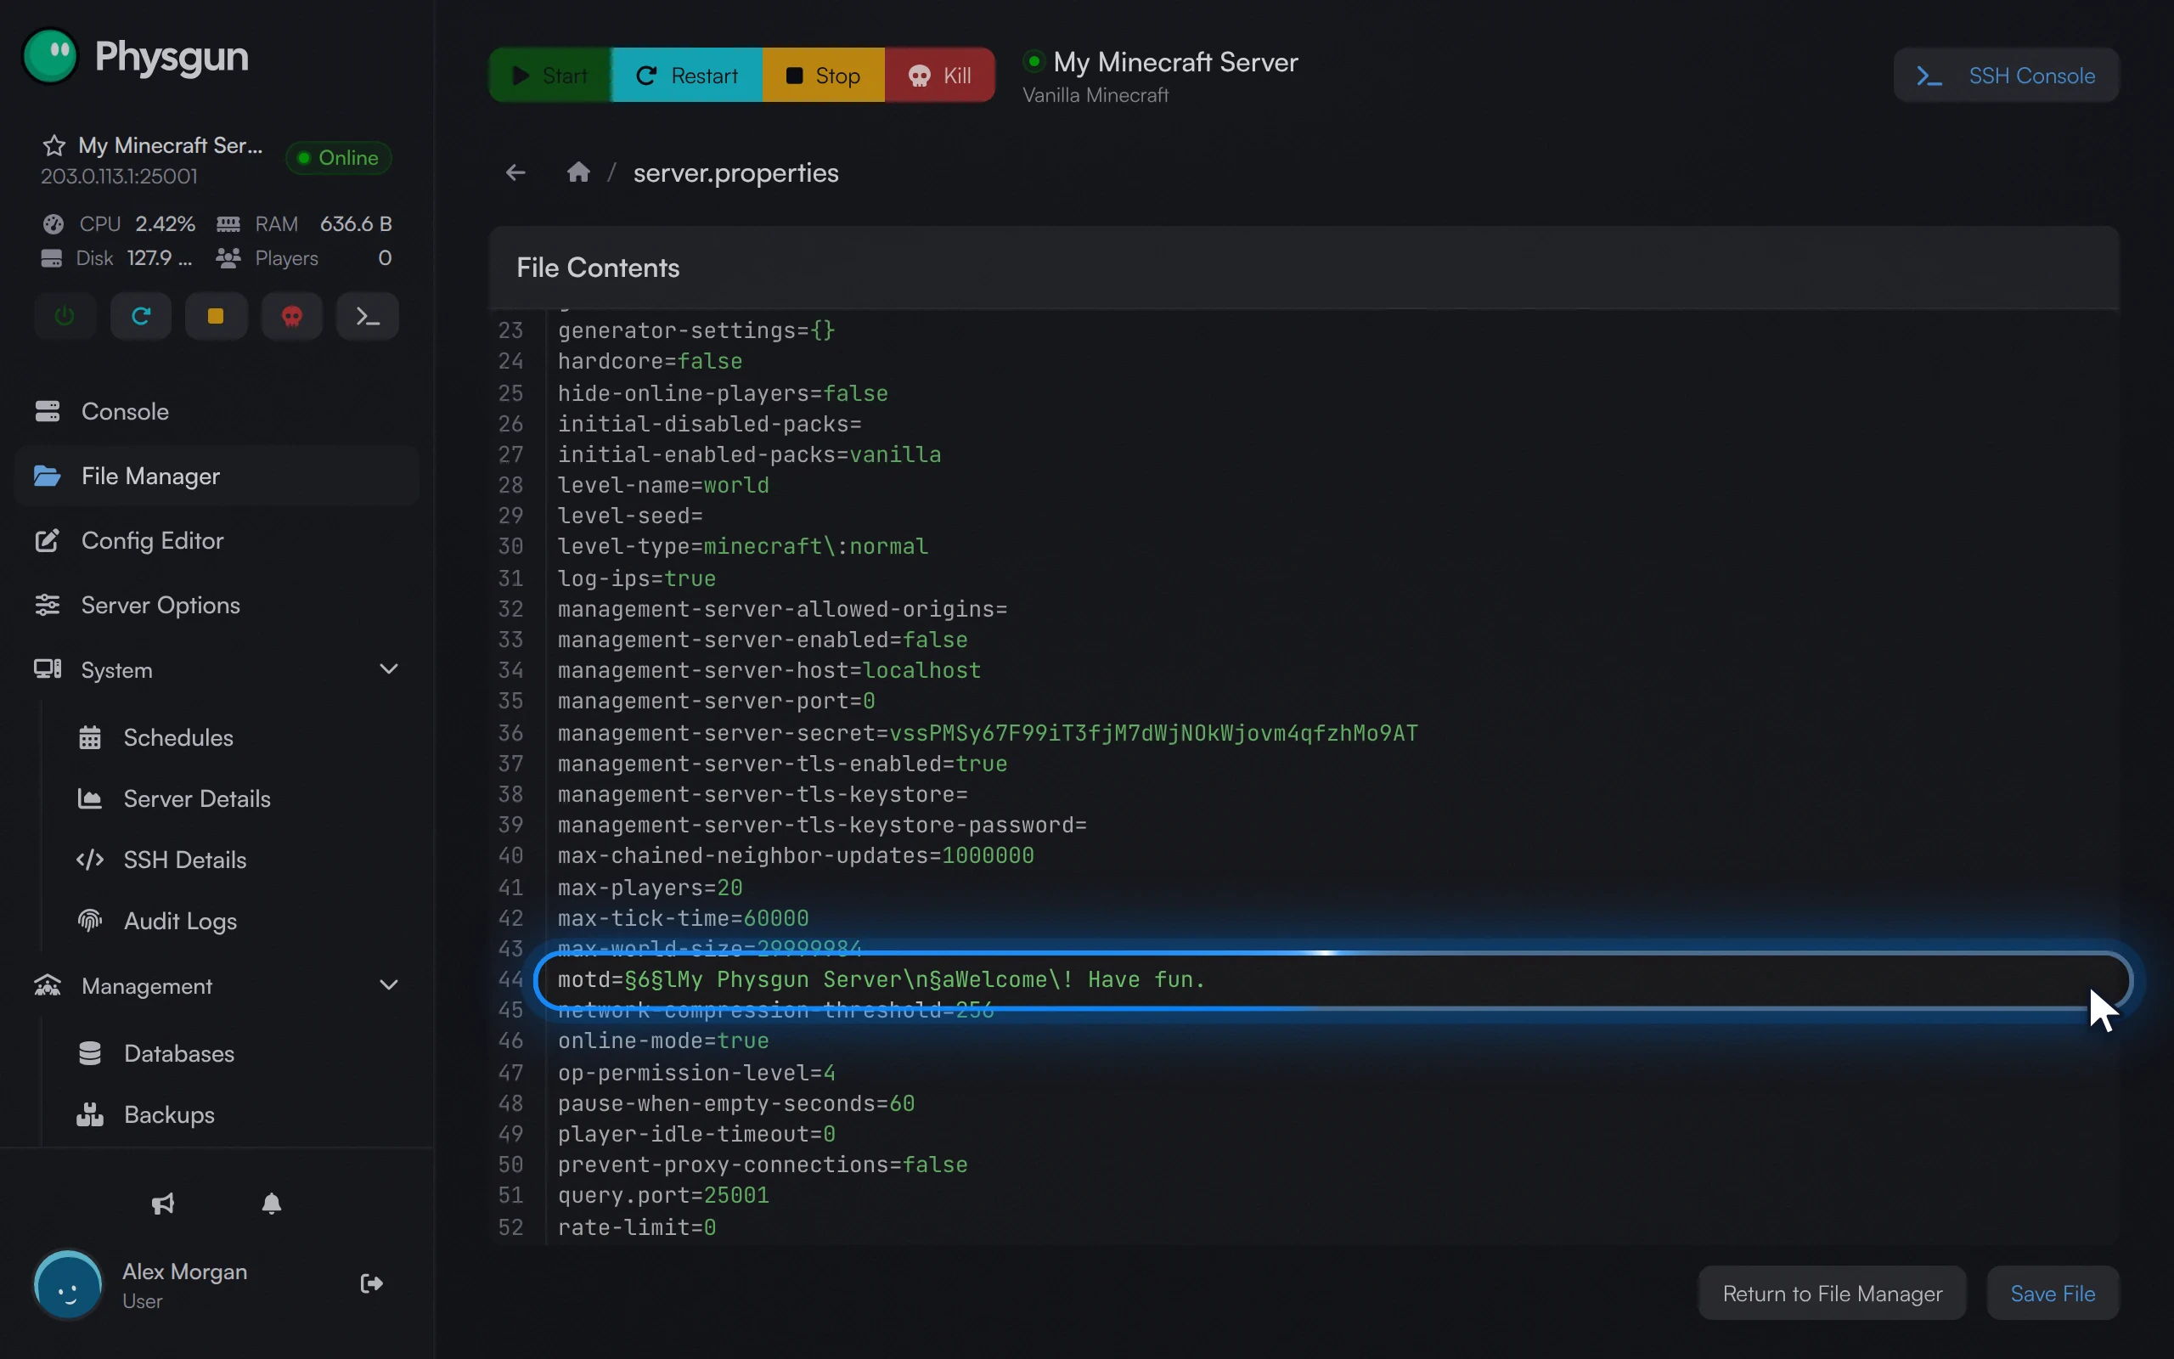
Task: Click the Physgun logo
Action: pyautogui.click(x=136, y=57)
